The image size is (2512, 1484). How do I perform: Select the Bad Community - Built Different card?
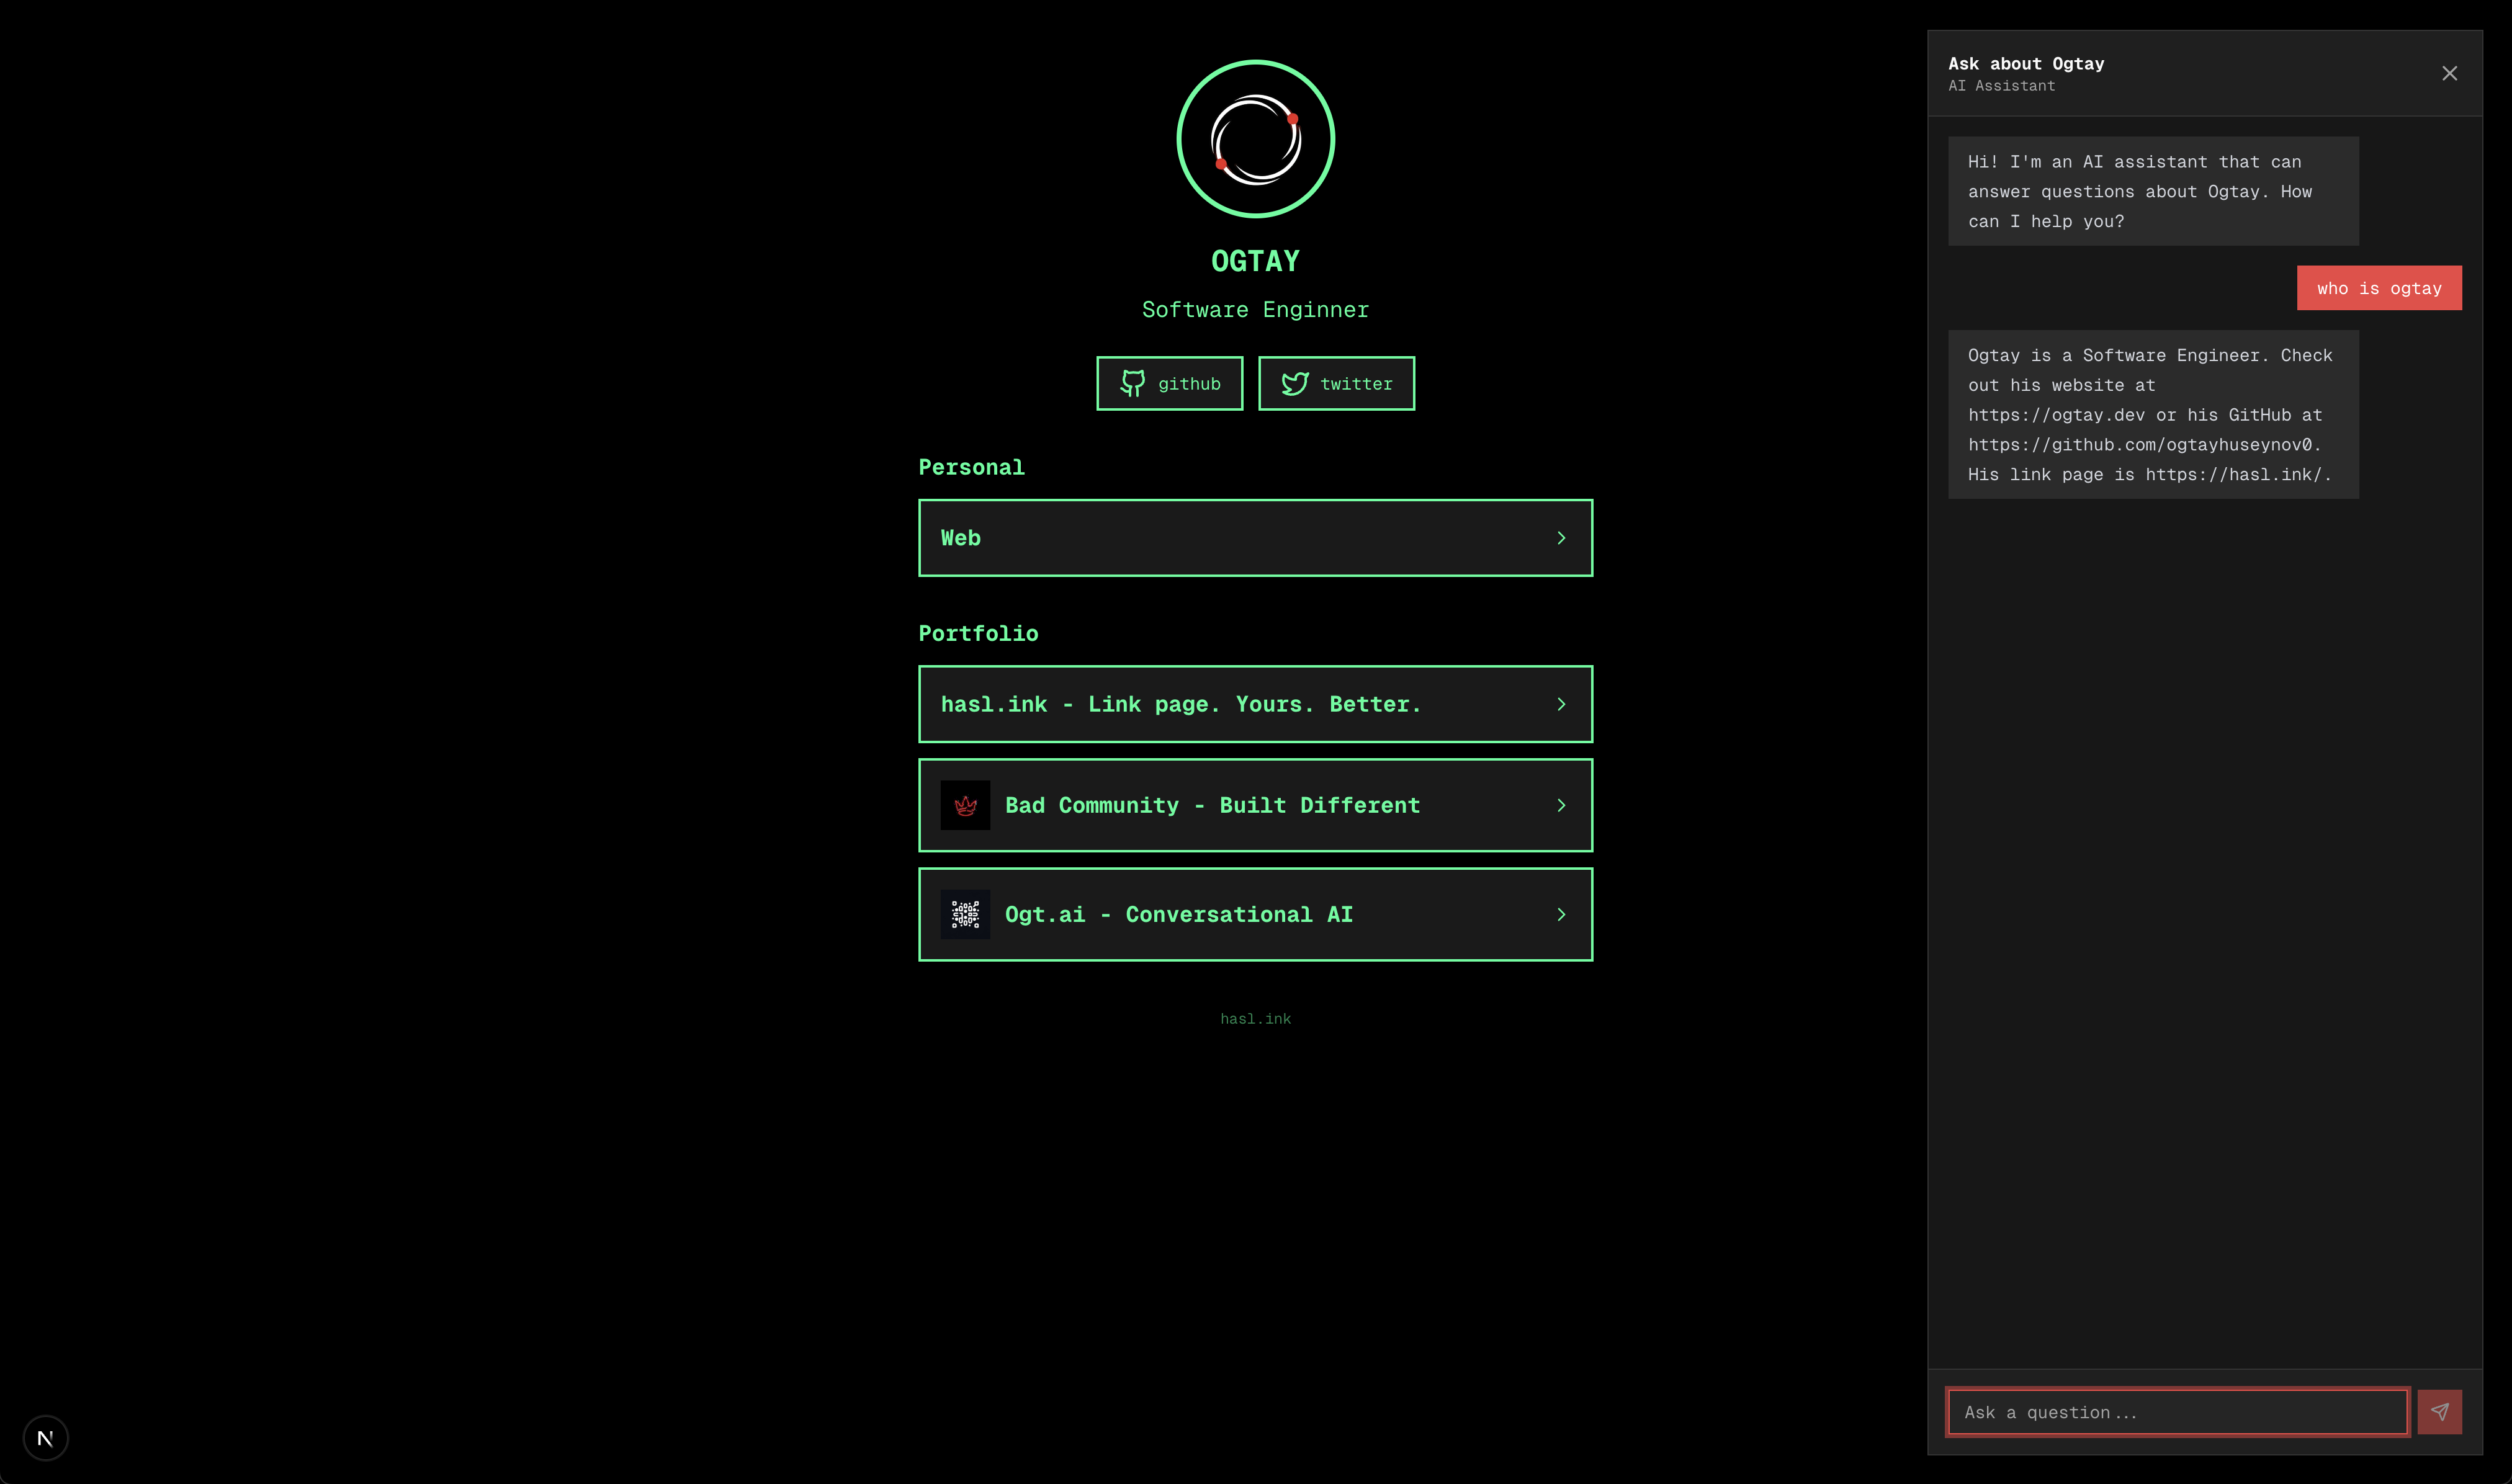point(1255,805)
